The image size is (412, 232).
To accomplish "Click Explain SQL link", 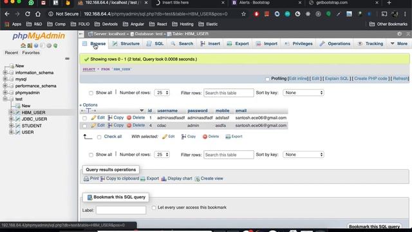I will tap(336, 79).
